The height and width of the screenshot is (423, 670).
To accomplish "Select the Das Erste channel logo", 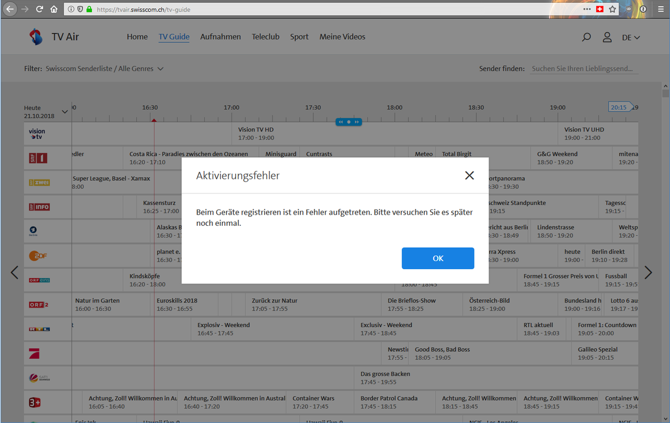I will 33,231.
